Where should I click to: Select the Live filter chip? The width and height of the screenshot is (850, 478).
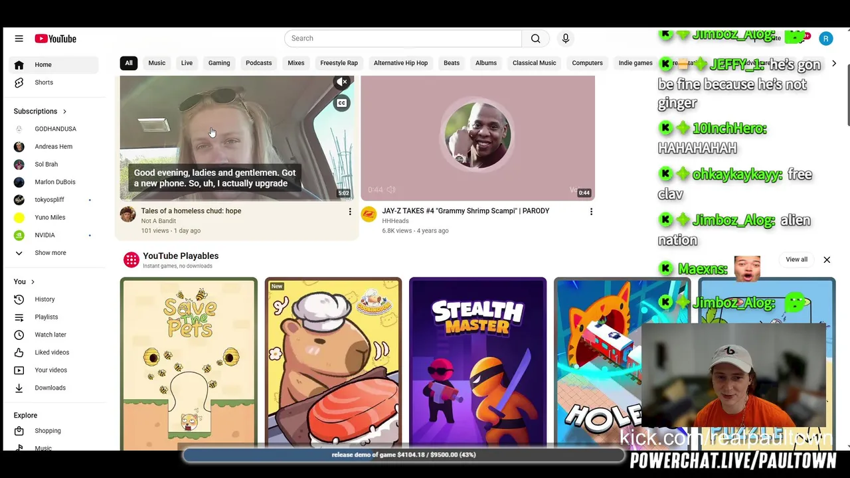click(x=187, y=63)
